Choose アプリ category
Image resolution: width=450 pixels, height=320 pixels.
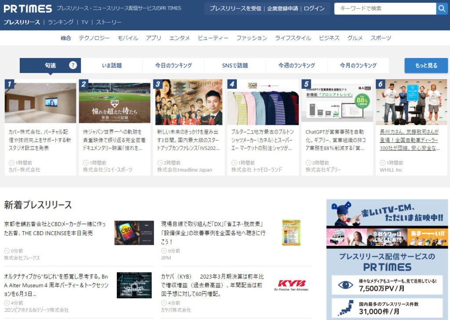click(x=153, y=38)
